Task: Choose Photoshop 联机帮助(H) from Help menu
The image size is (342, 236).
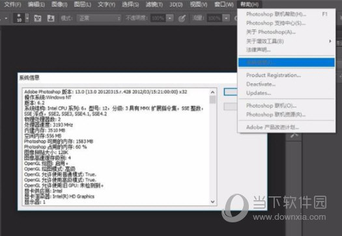Action: click(x=287, y=14)
